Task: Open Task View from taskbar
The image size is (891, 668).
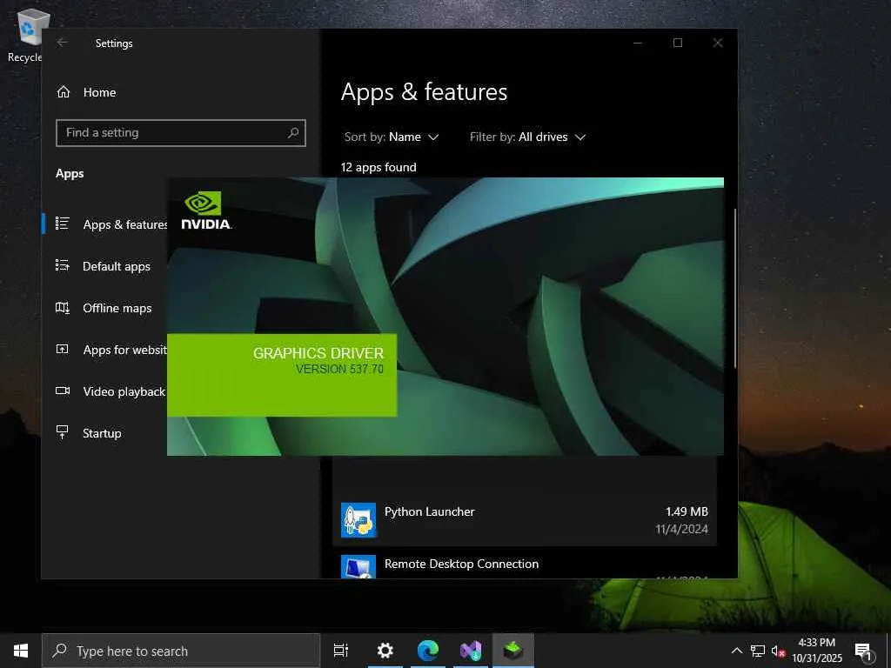Action: click(341, 651)
